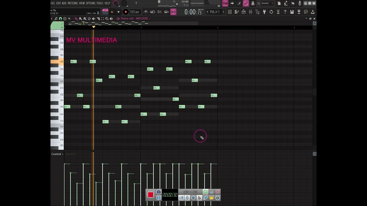
Task: Stop screen recording with red square
Action: point(151,195)
